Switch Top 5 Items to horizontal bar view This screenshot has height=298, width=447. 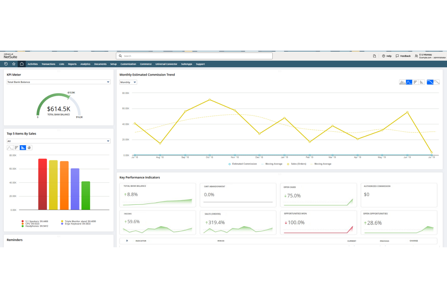17,148
